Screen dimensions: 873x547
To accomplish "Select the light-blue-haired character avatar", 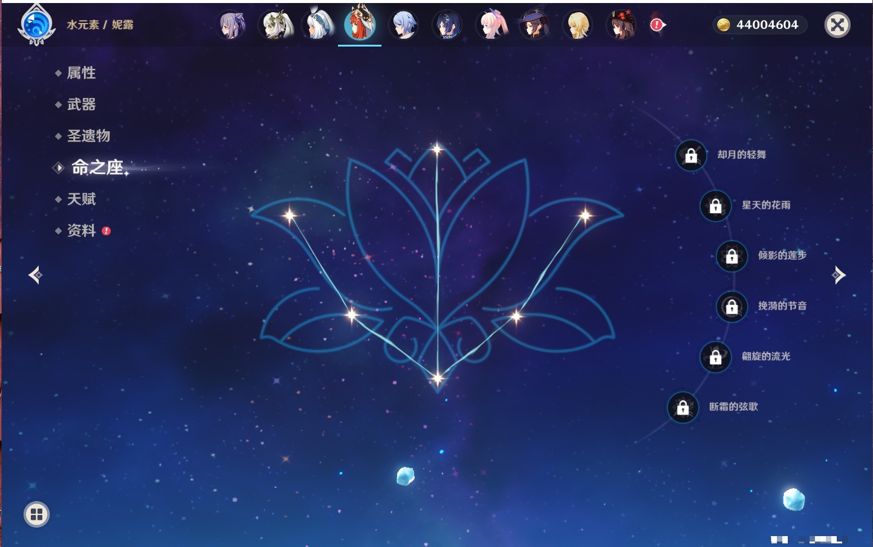I will (x=403, y=25).
